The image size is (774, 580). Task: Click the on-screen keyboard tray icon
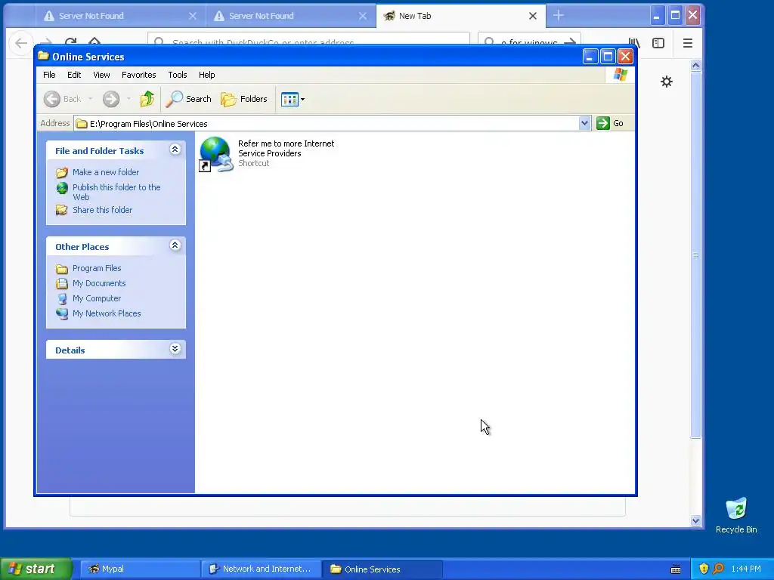[676, 569]
